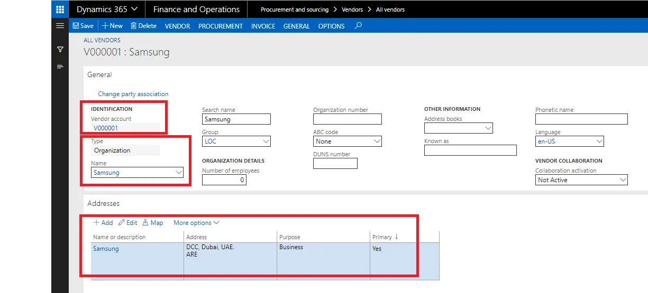Open the app launcher waffle icon

click(x=60, y=9)
